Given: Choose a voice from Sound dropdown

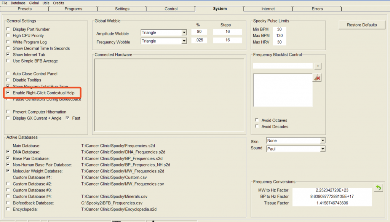Looking at the screenshot, I should (323, 149).
